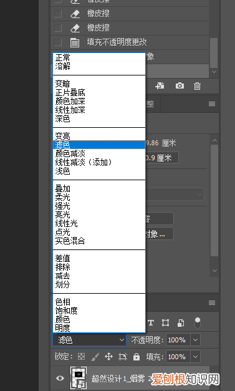Choose the 亮光 blend mode
Viewport: 235px width, 391px height.
tap(99, 215)
